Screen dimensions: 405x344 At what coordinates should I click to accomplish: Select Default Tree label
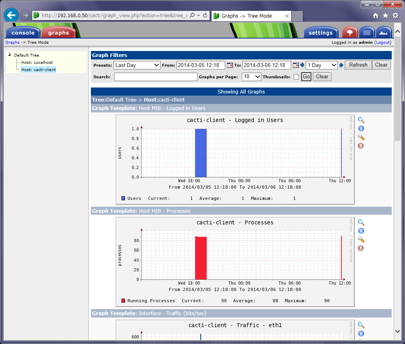coord(27,55)
